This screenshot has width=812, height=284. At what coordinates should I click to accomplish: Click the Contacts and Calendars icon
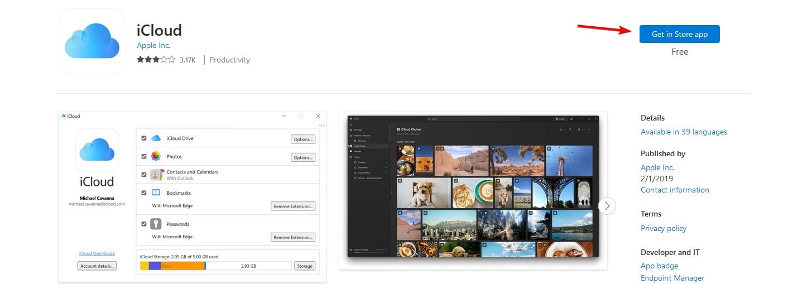(x=156, y=175)
